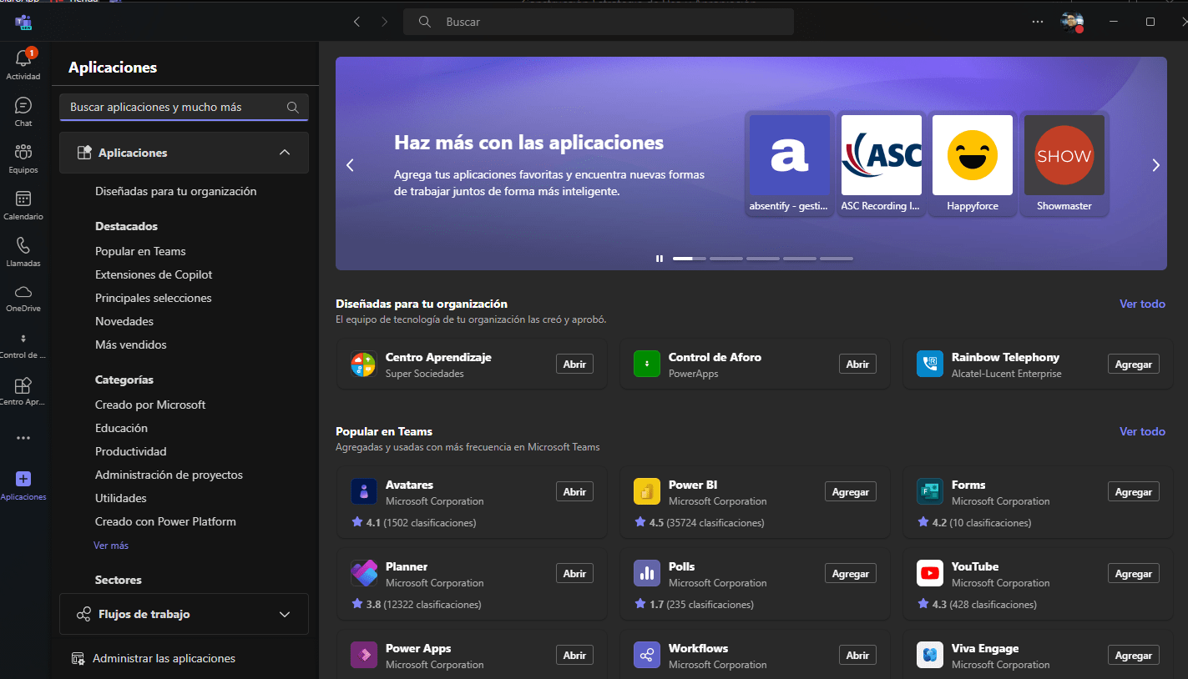
Task: Choose the Utilidades category
Action: point(121,498)
